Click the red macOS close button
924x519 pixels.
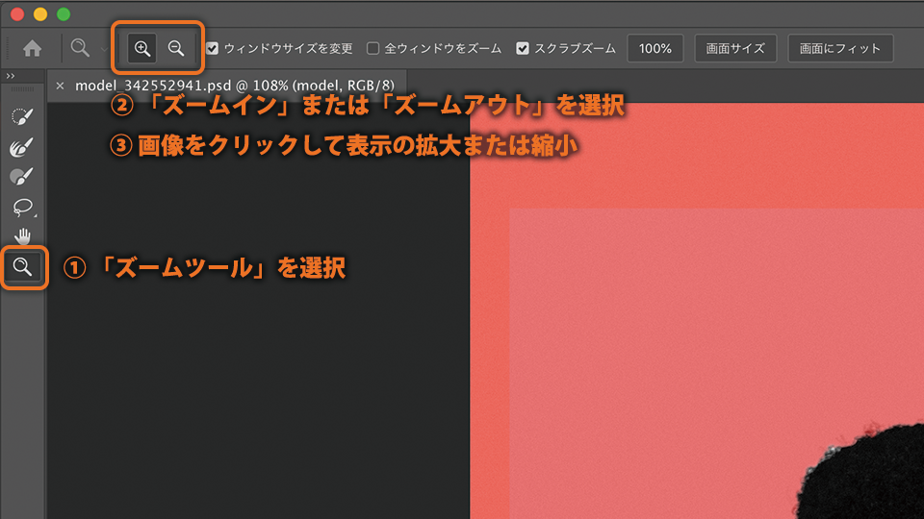point(17,14)
